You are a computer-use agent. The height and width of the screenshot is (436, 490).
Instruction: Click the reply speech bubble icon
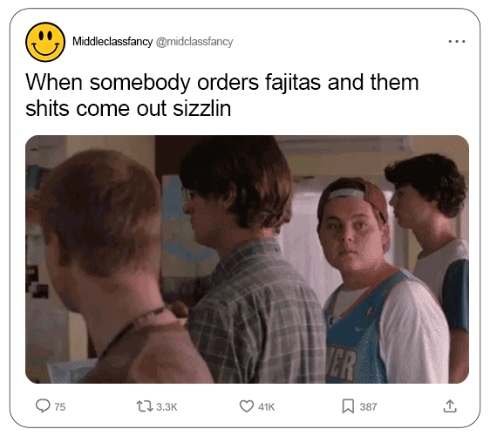[x=43, y=406]
